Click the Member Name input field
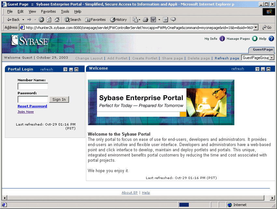This screenshot has width=277, height=209. [x=33, y=86]
